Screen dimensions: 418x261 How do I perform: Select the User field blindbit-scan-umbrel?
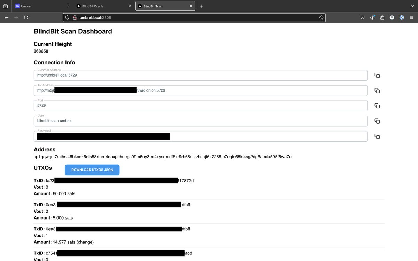(201, 121)
